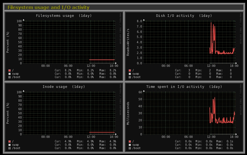Click white swap swatch in Disk I/O activity legend

(x=130, y=74)
